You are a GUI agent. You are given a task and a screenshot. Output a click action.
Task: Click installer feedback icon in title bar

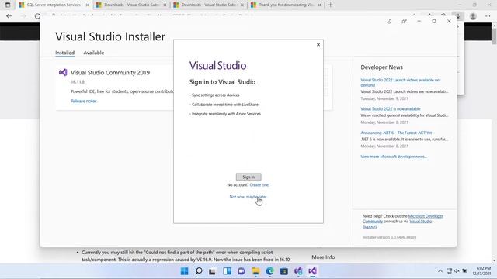[x=404, y=21]
